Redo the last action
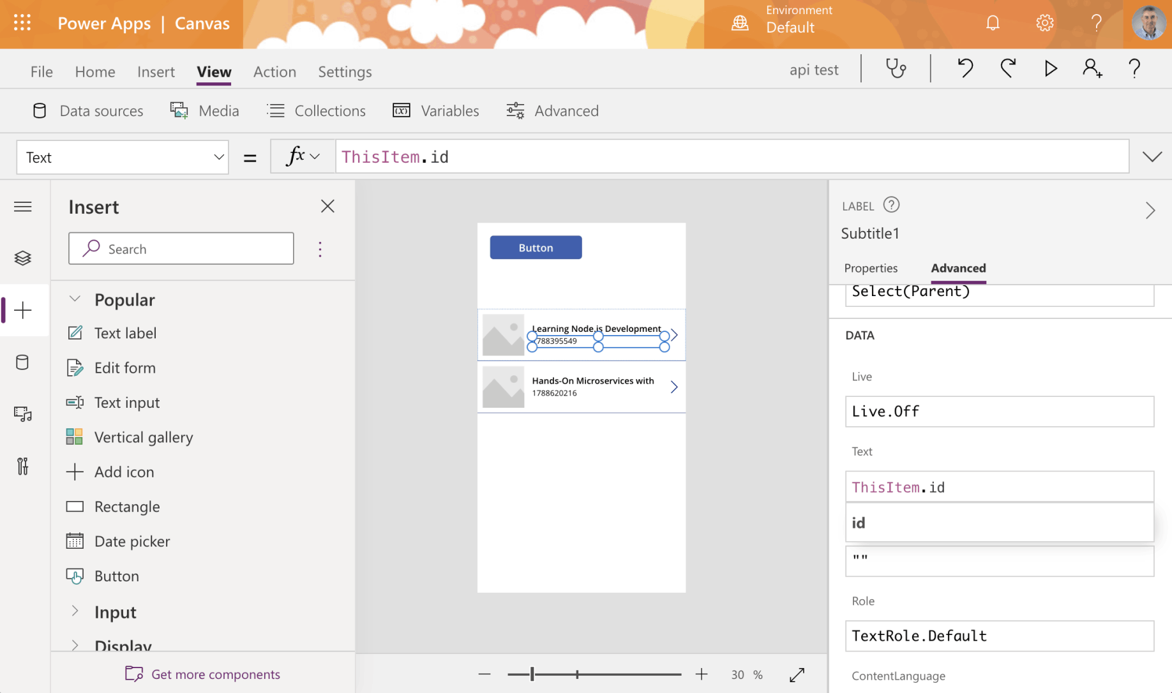Viewport: 1172px width, 693px height. pyautogui.click(x=1008, y=69)
